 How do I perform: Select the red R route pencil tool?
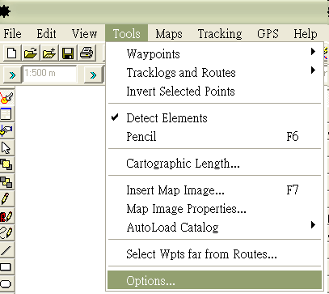click(x=6, y=216)
